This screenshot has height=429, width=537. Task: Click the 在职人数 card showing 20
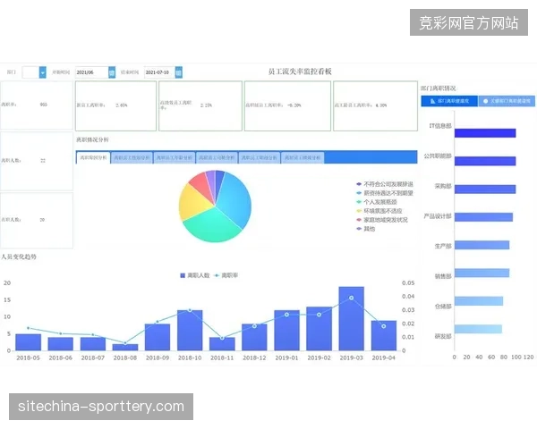tap(37, 220)
